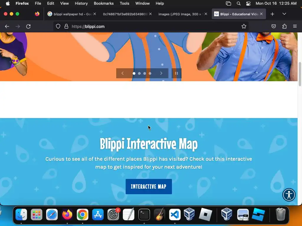
Task: Click the site security padlock icon
Action: click(x=66, y=26)
